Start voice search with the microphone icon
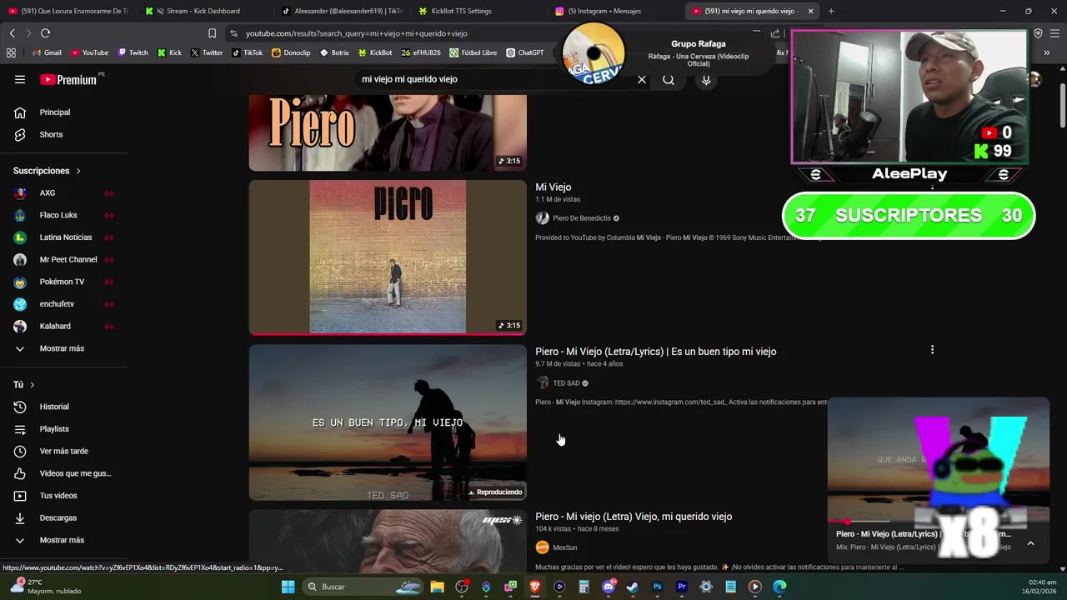Image resolution: width=1067 pixels, height=600 pixels. [706, 79]
